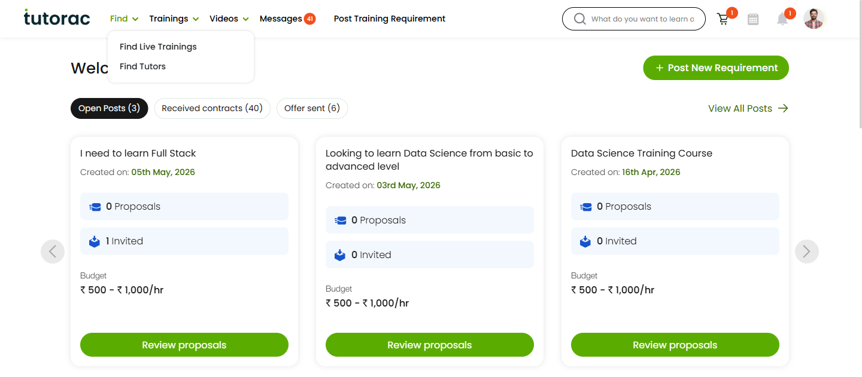Screen dimensions: 862x377
Task: Click budget amount on Full Stack card
Action: point(122,290)
